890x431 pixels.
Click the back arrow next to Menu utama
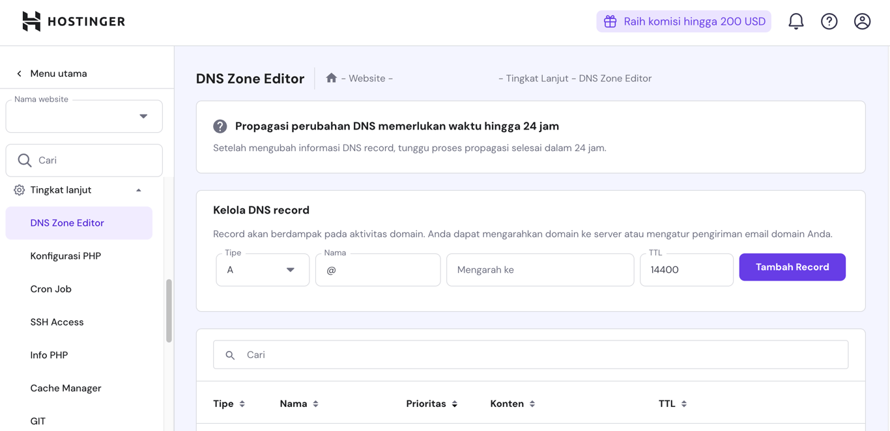coord(18,74)
